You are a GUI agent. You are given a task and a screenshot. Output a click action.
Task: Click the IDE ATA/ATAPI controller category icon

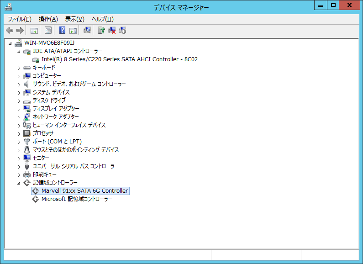click(x=27, y=51)
